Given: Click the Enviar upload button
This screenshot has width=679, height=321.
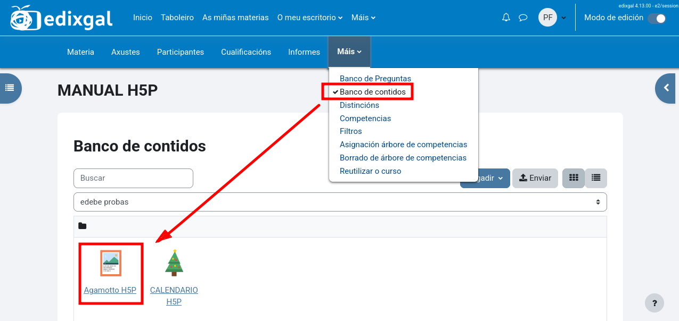Looking at the screenshot, I should 535,178.
